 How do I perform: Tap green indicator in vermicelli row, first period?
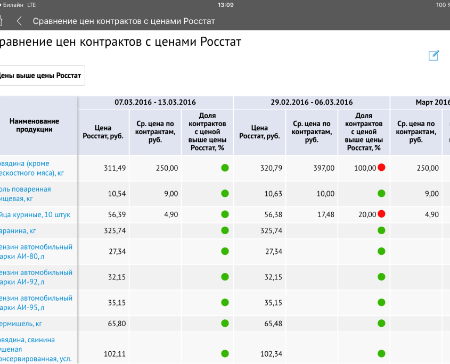click(x=225, y=323)
